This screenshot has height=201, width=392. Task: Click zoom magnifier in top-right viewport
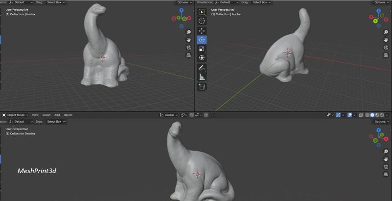(386, 32)
